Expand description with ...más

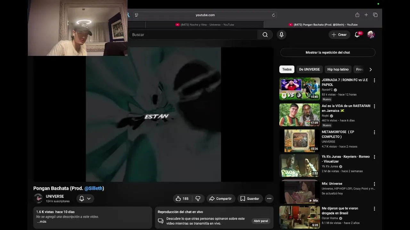[x=41, y=221]
